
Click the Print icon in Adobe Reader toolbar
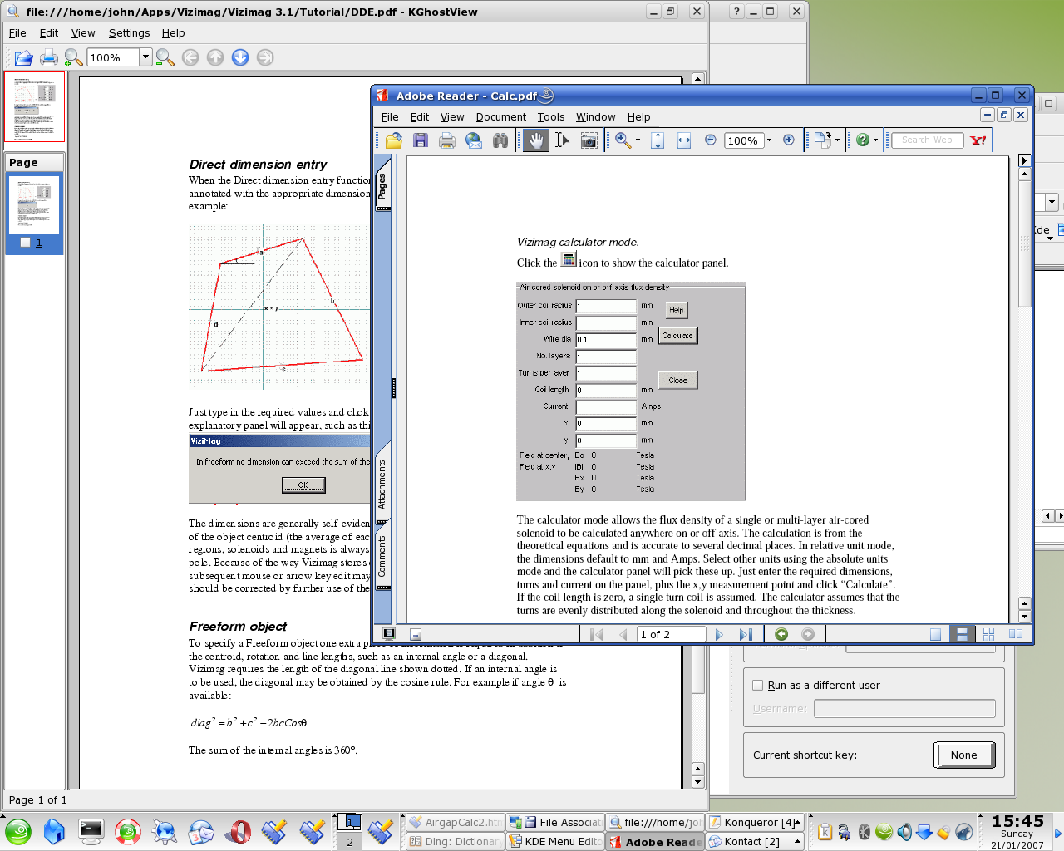(x=447, y=140)
